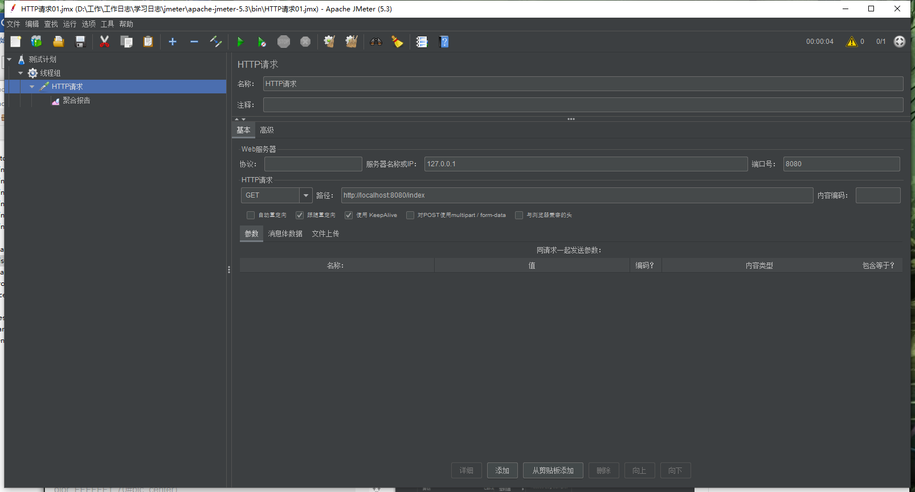This screenshot has height=492, width=915.
Task: Open the 运行 menu
Action: (70, 24)
